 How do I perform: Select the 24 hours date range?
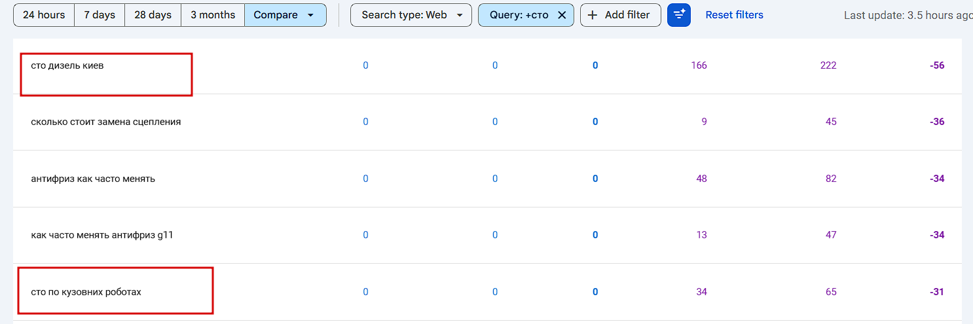(44, 15)
